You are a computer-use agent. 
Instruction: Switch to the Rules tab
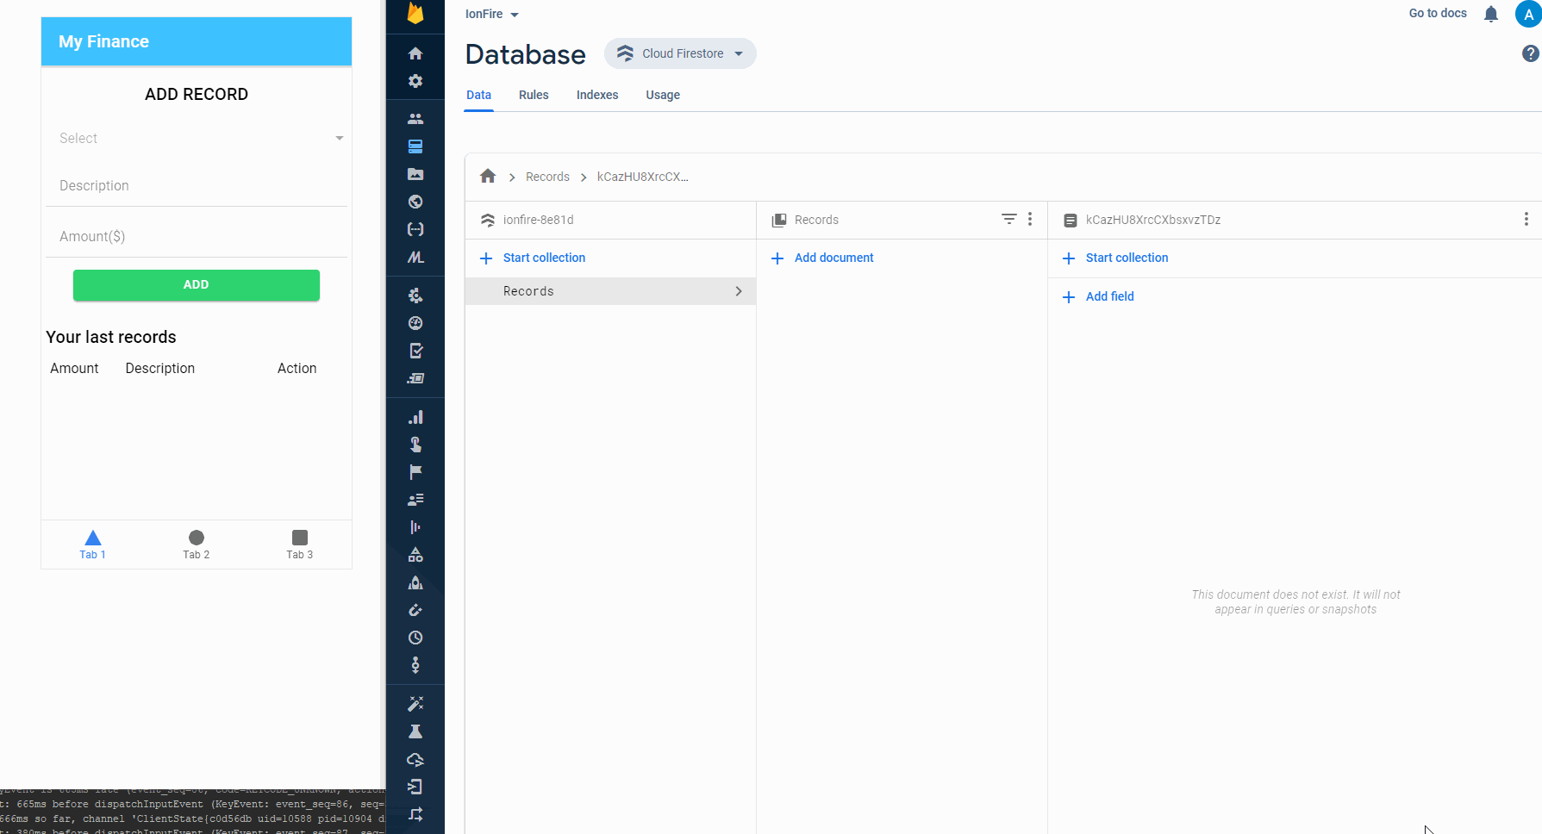pos(534,95)
